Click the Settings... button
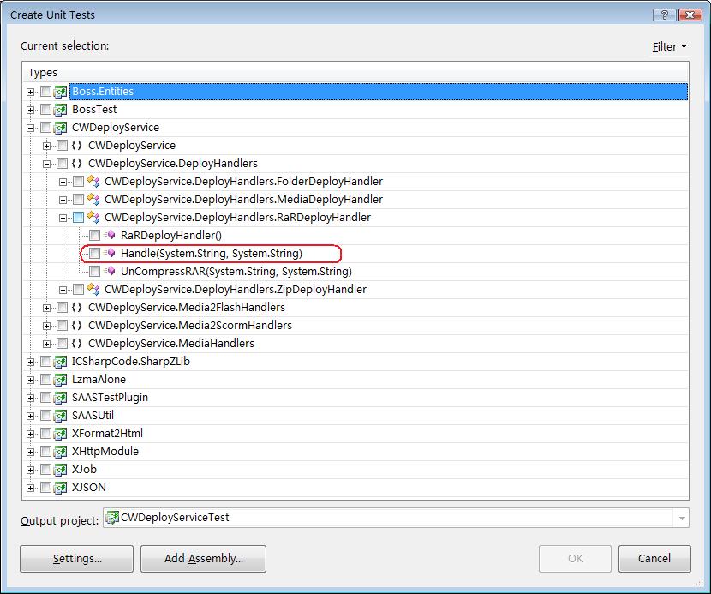The width and height of the screenshot is (711, 594). pos(76,559)
